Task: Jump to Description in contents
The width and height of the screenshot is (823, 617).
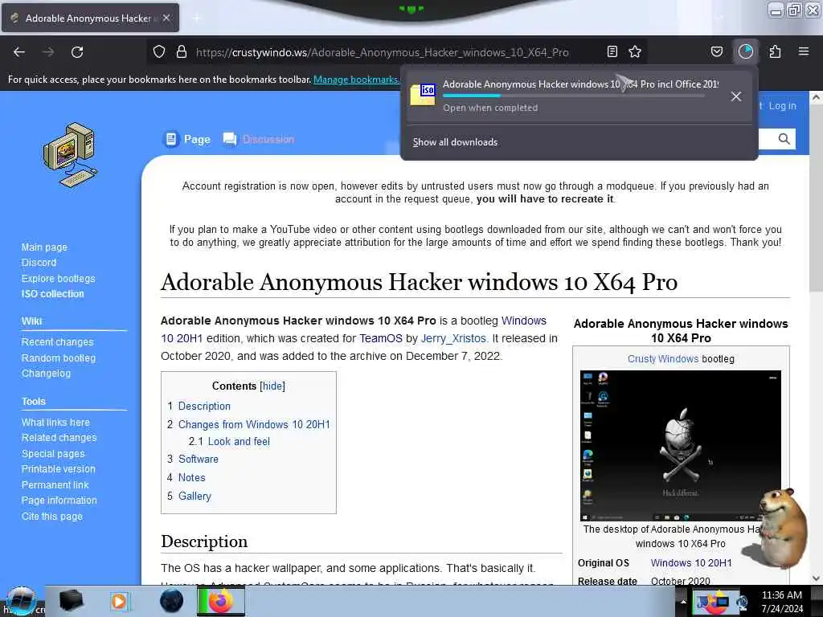Action: pyautogui.click(x=204, y=406)
